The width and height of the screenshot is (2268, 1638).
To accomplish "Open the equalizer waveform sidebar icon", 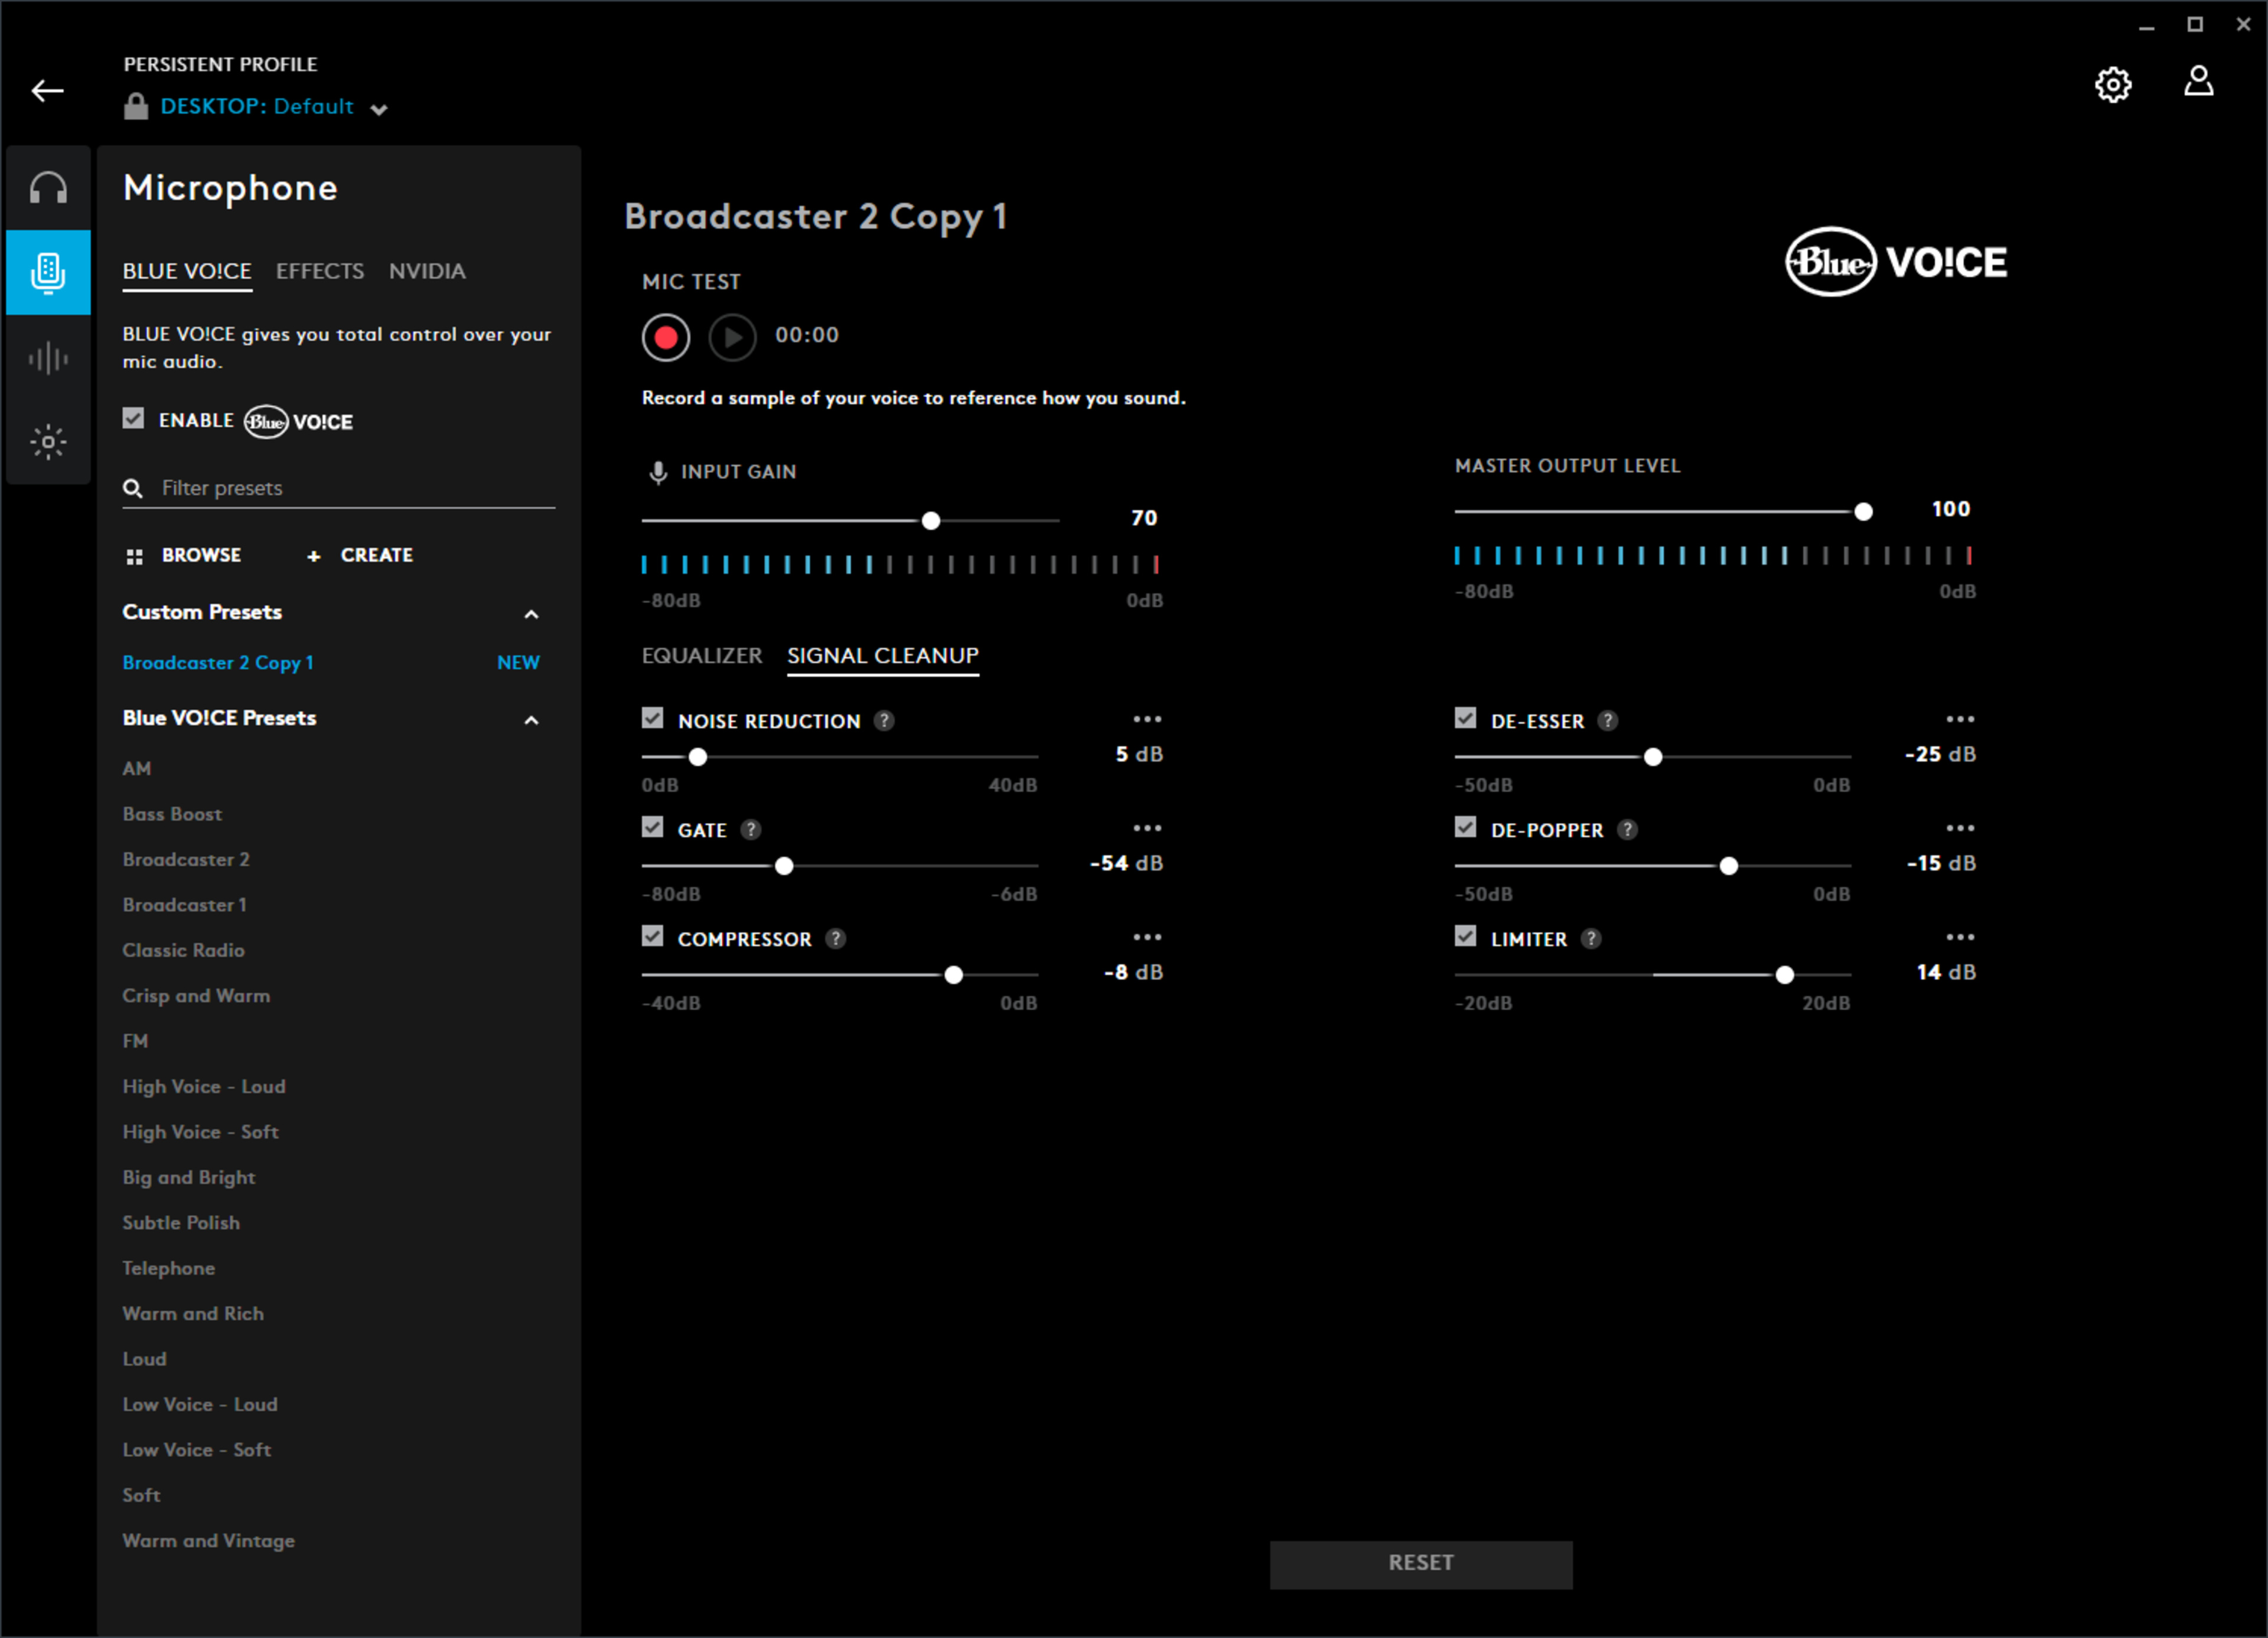I will pyautogui.click(x=48, y=357).
